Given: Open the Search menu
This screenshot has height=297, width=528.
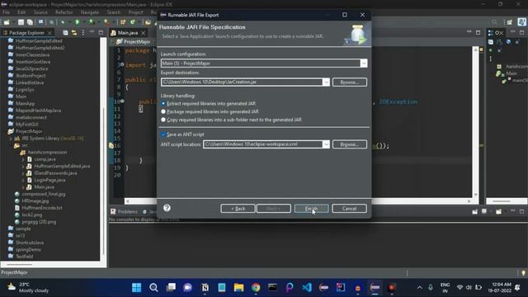Looking at the screenshot, I should [x=114, y=12].
